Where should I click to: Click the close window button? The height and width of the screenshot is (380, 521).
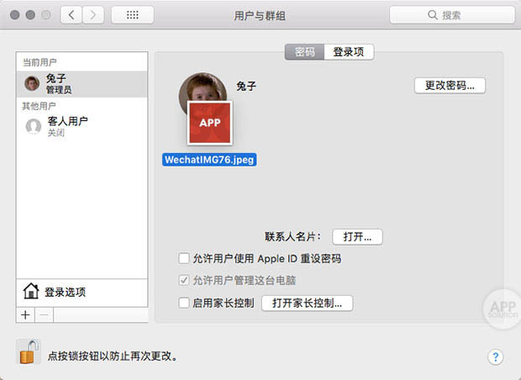(x=14, y=15)
